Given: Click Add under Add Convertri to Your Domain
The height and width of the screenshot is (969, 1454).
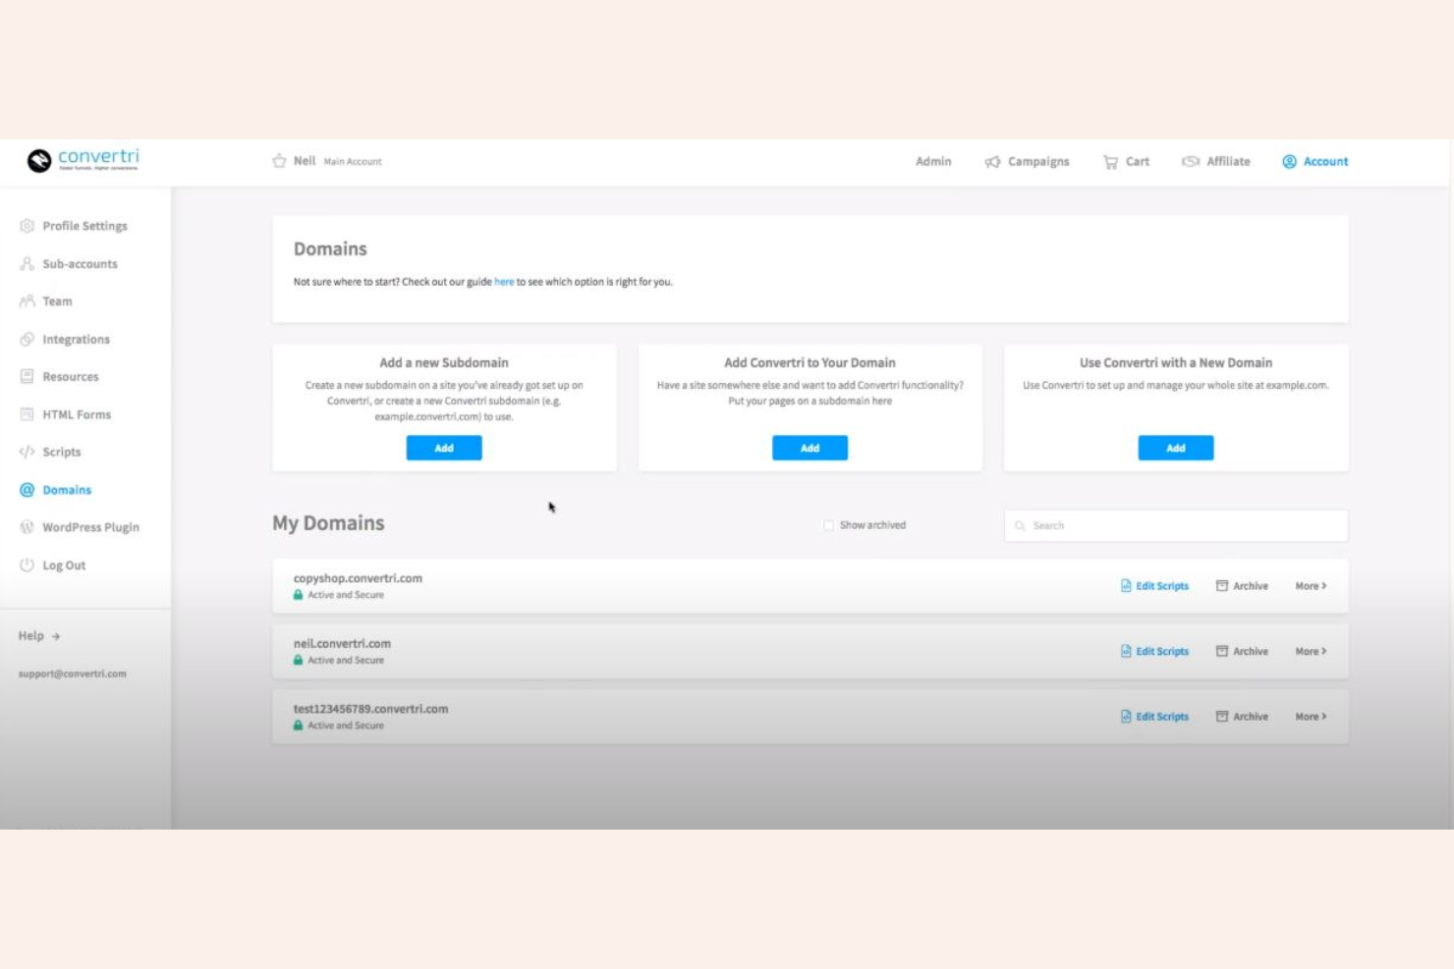Looking at the screenshot, I should tap(810, 448).
